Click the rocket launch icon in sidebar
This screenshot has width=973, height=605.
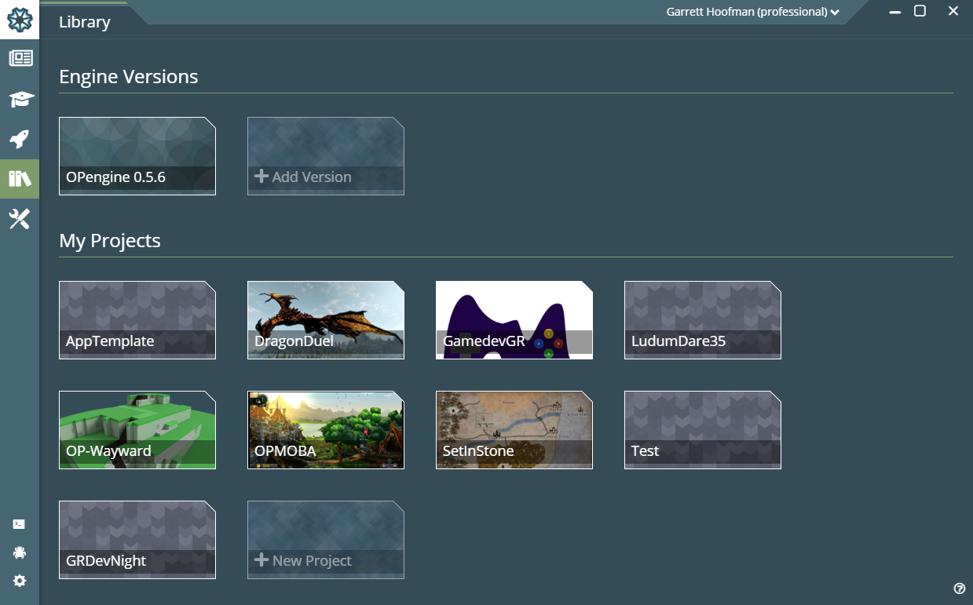click(x=20, y=139)
